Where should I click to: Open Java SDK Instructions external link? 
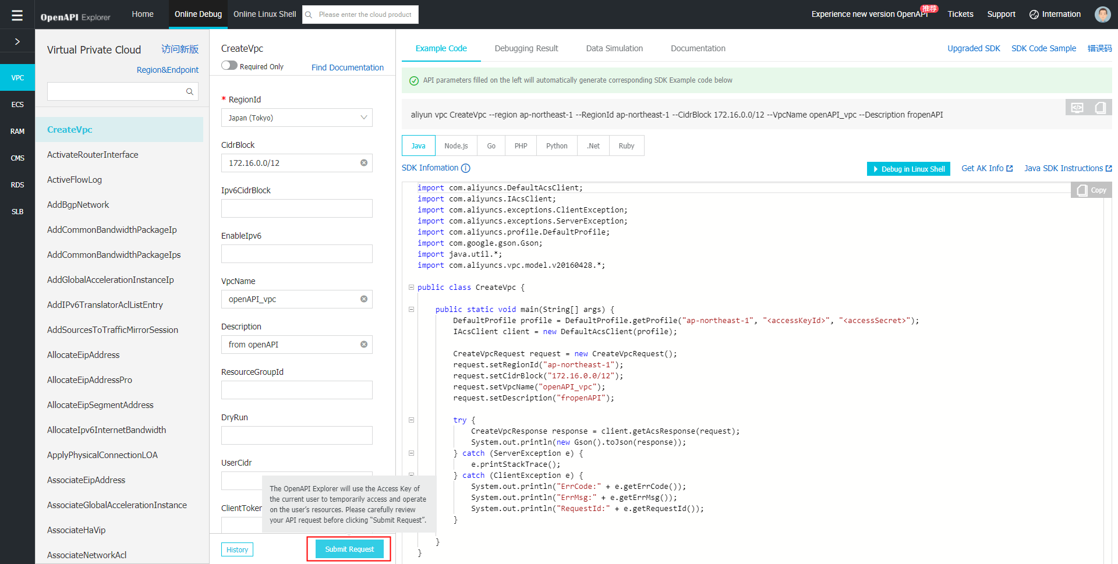[x=1068, y=168]
